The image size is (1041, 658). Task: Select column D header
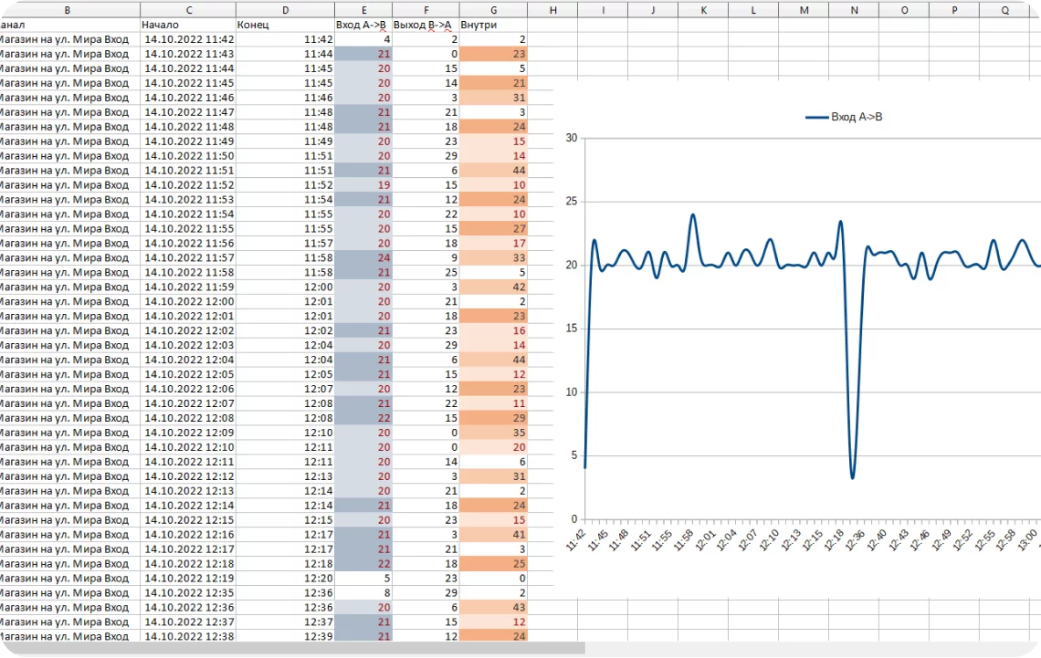coord(286,10)
